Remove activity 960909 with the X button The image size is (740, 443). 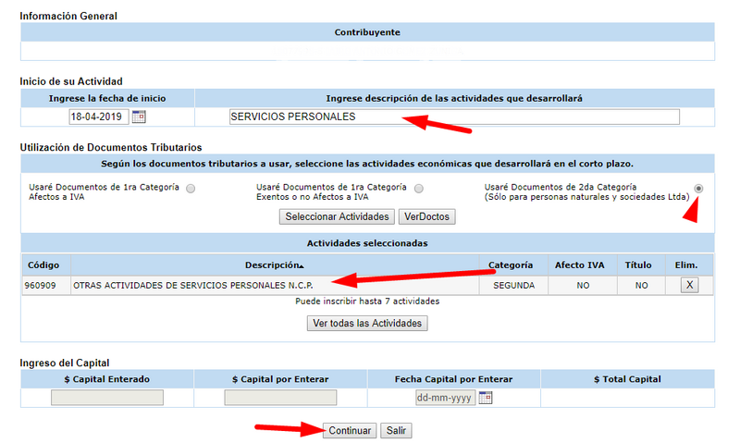coord(688,285)
